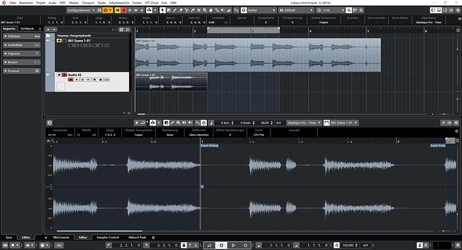
Task: Open 001 Scene 1-01 clip selector dropdown
Action: (344, 122)
